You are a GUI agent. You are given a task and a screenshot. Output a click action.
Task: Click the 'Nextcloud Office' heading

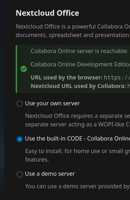click(47, 13)
